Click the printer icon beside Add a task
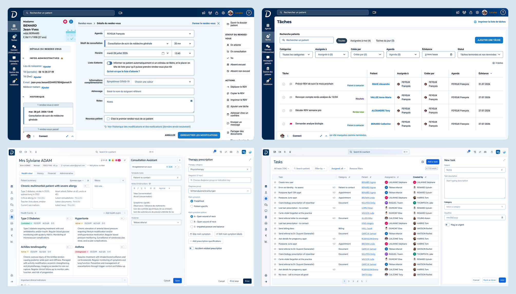This screenshot has height=294, width=516. tap(422, 162)
